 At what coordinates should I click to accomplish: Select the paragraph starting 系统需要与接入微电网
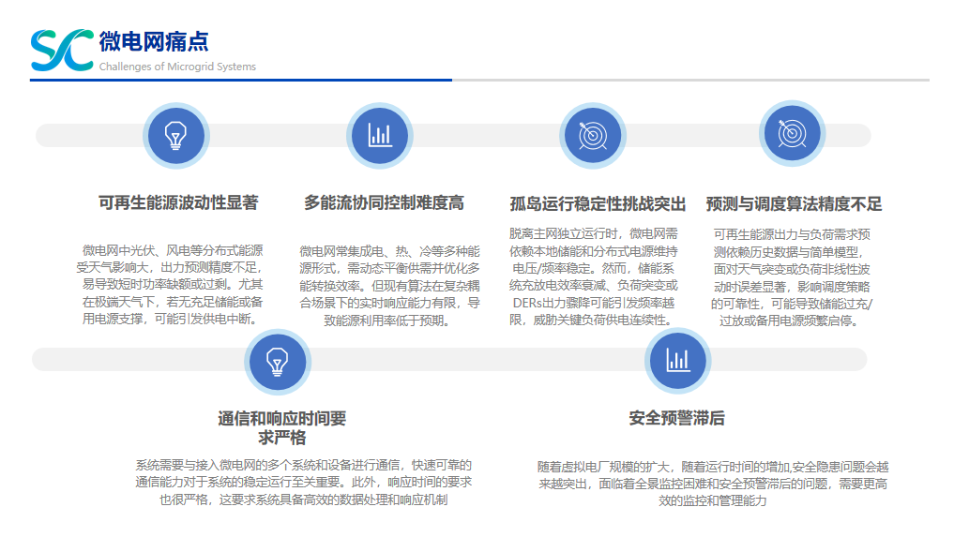(x=303, y=482)
